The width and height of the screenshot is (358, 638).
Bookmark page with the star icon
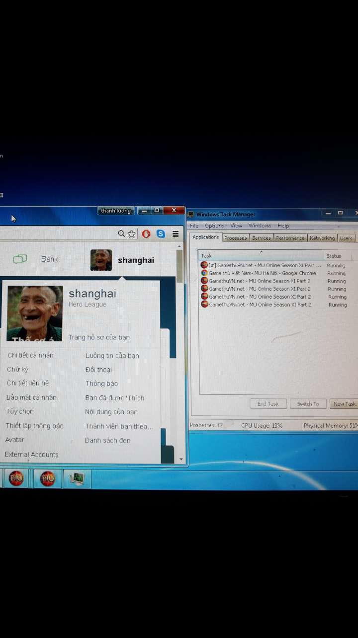(132, 234)
